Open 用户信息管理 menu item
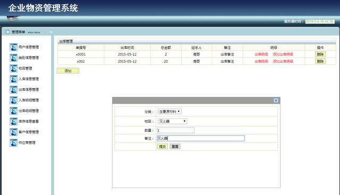 click(29, 47)
